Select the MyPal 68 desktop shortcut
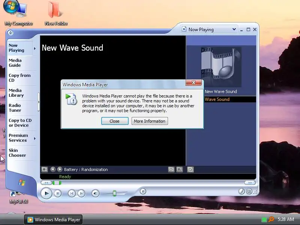Screen dimensions: 300x225 pos(18,197)
